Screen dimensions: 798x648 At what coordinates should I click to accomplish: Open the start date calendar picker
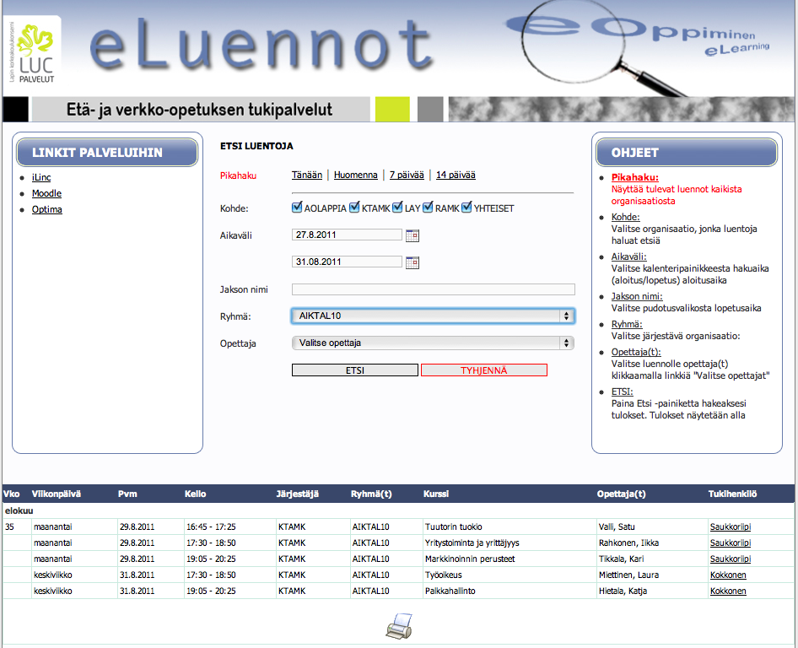412,235
